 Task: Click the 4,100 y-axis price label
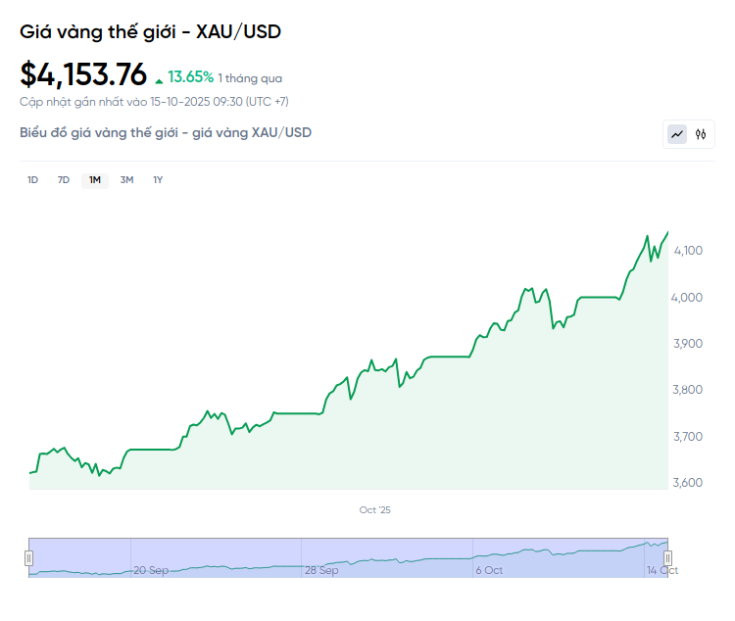click(x=690, y=251)
